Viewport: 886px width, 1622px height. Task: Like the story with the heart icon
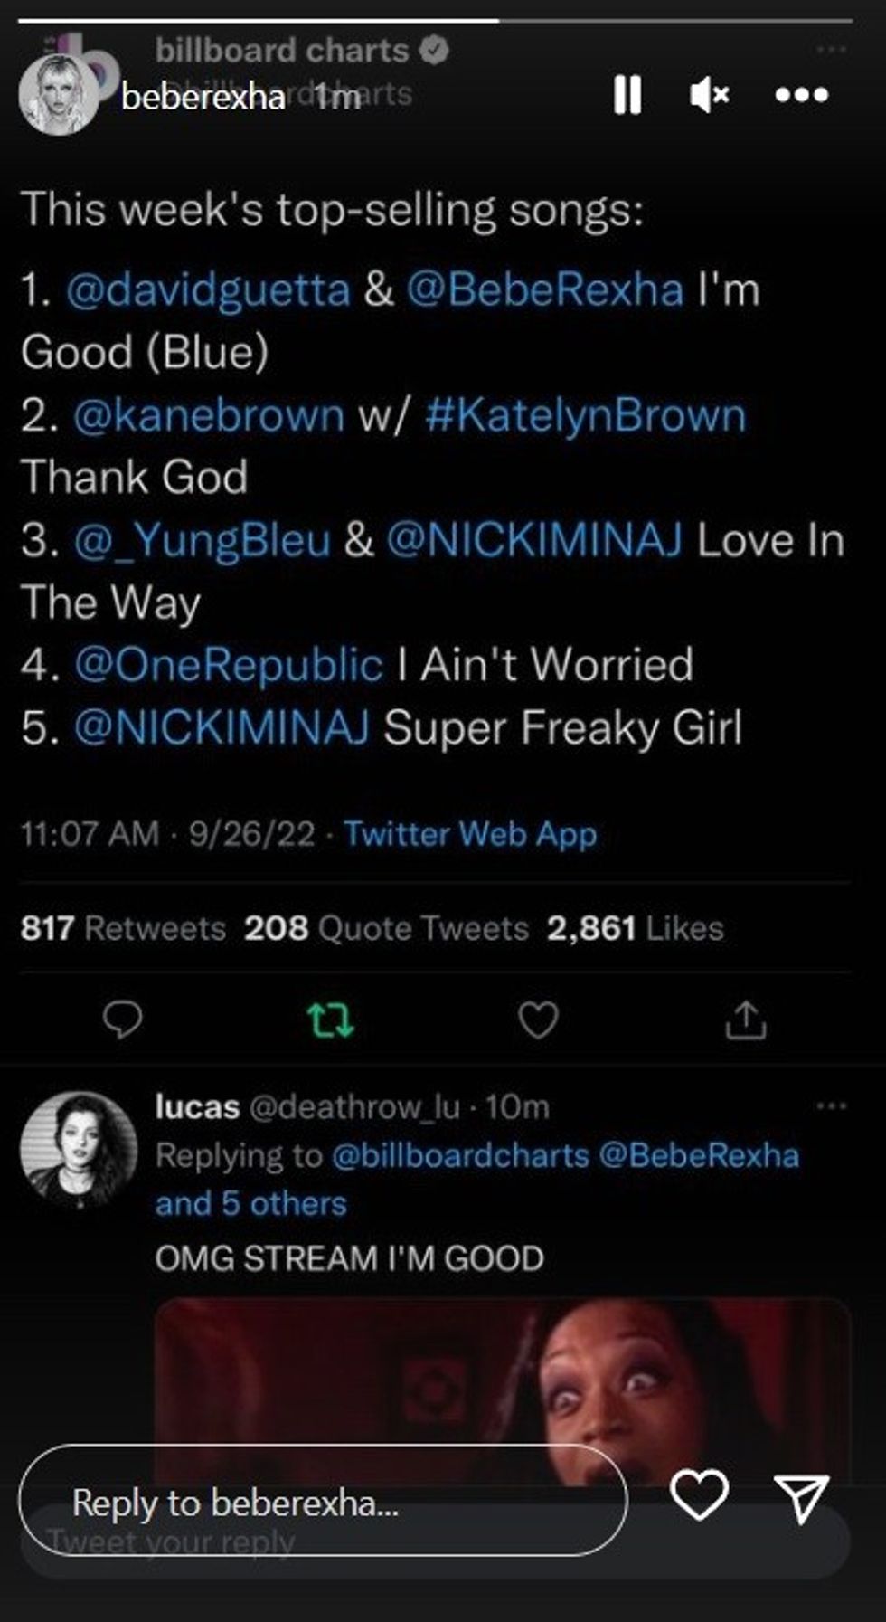[x=699, y=1494]
